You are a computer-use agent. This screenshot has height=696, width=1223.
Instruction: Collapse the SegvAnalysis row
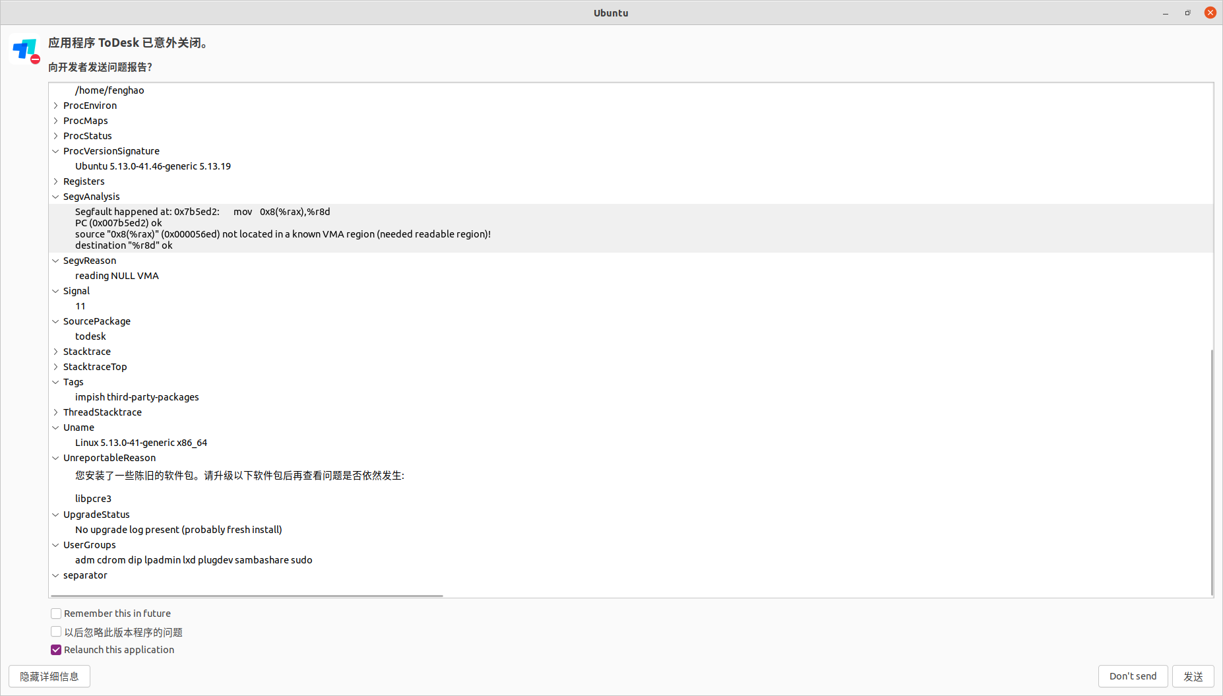point(56,197)
